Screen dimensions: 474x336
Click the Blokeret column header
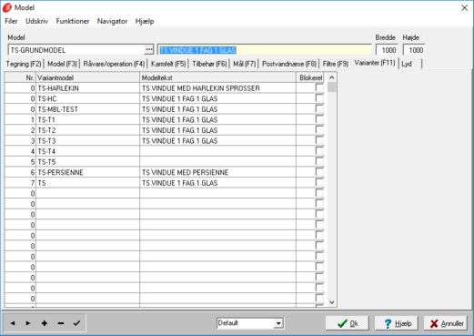pyautogui.click(x=310, y=77)
